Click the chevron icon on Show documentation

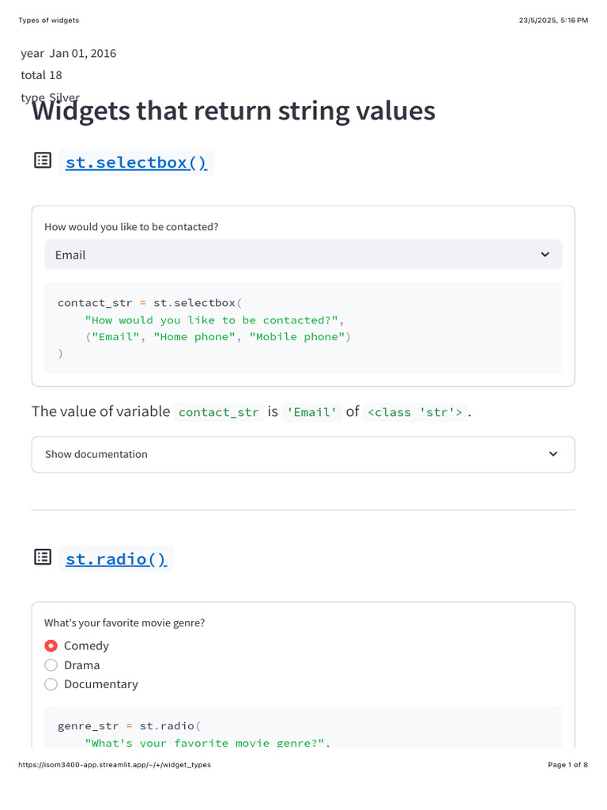[553, 454]
